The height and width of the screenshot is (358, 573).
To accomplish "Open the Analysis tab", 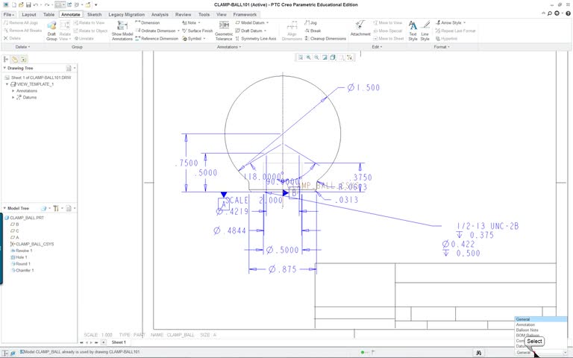I will click(160, 15).
